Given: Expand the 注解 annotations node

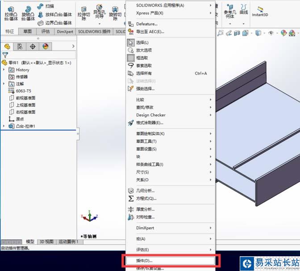Looking at the screenshot, I should pyautogui.click(x=4, y=83).
